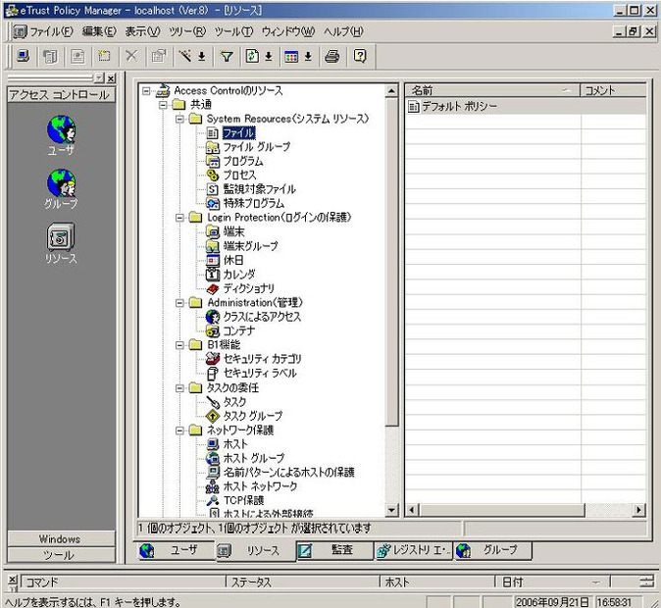
Task: Select 端末グループ tree node
Action: (x=250, y=246)
